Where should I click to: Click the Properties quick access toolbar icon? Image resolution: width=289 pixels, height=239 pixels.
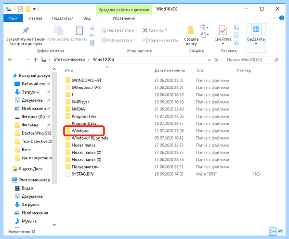pyautogui.click(x=20, y=9)
